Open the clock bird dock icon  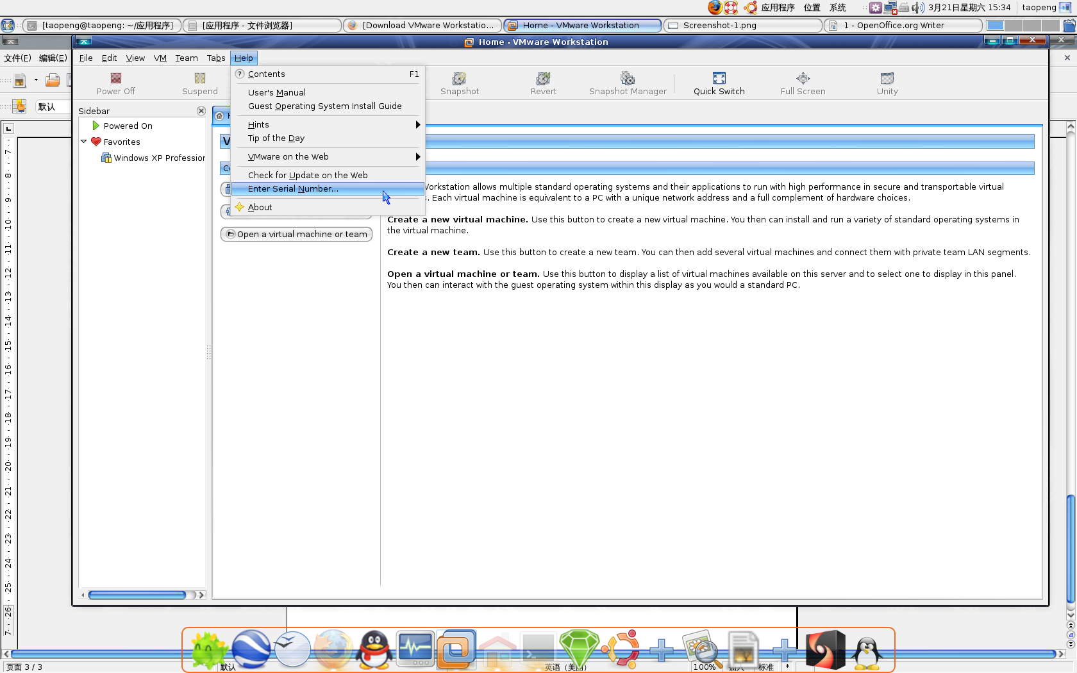[292, 649]
